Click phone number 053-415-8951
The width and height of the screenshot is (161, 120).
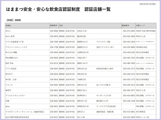129,112
